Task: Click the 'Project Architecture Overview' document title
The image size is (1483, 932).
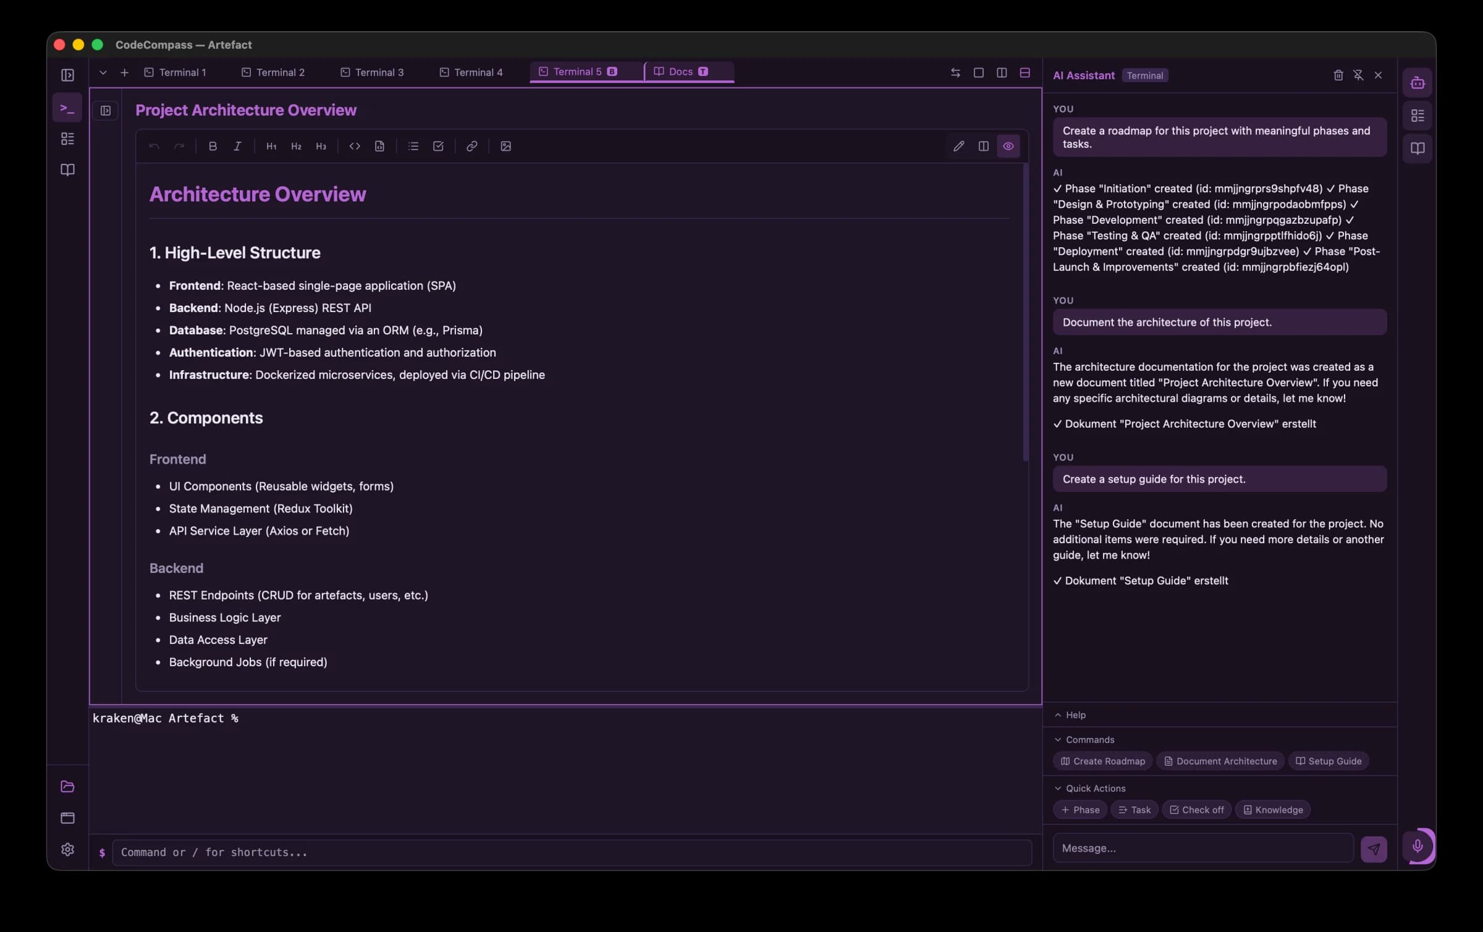Action: click(246, 110)
